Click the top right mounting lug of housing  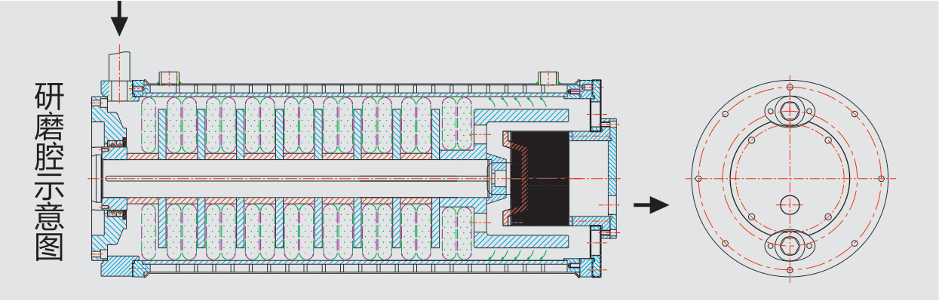pyautogui.click(x=548, y=77)
